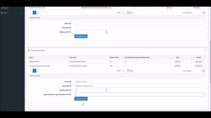Image resolution: width=211 pixels, height=118 pixels.
Task: Click the View path help icon in product template form
Action: 70,86
